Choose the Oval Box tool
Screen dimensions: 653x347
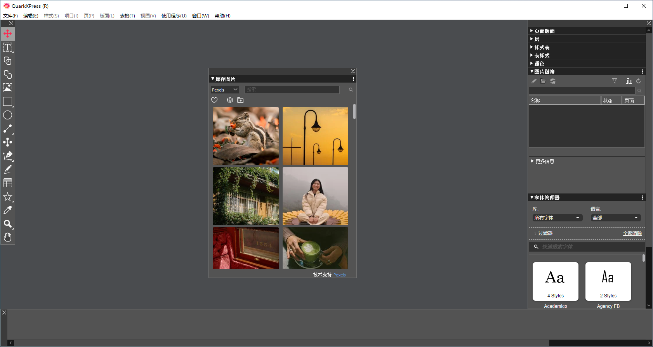click(x=7, y=115)
